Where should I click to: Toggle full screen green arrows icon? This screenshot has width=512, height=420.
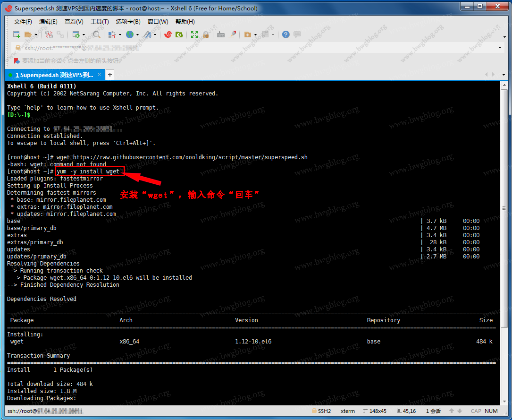pyautogui.click(x=194, y=34)
